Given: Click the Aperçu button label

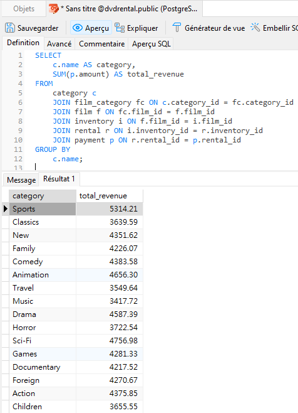Looking at the screenshot, I should pyautogui.click(x=96, y=28).
